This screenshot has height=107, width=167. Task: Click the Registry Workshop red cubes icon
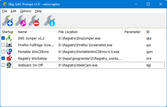click(x=9, y=58)
